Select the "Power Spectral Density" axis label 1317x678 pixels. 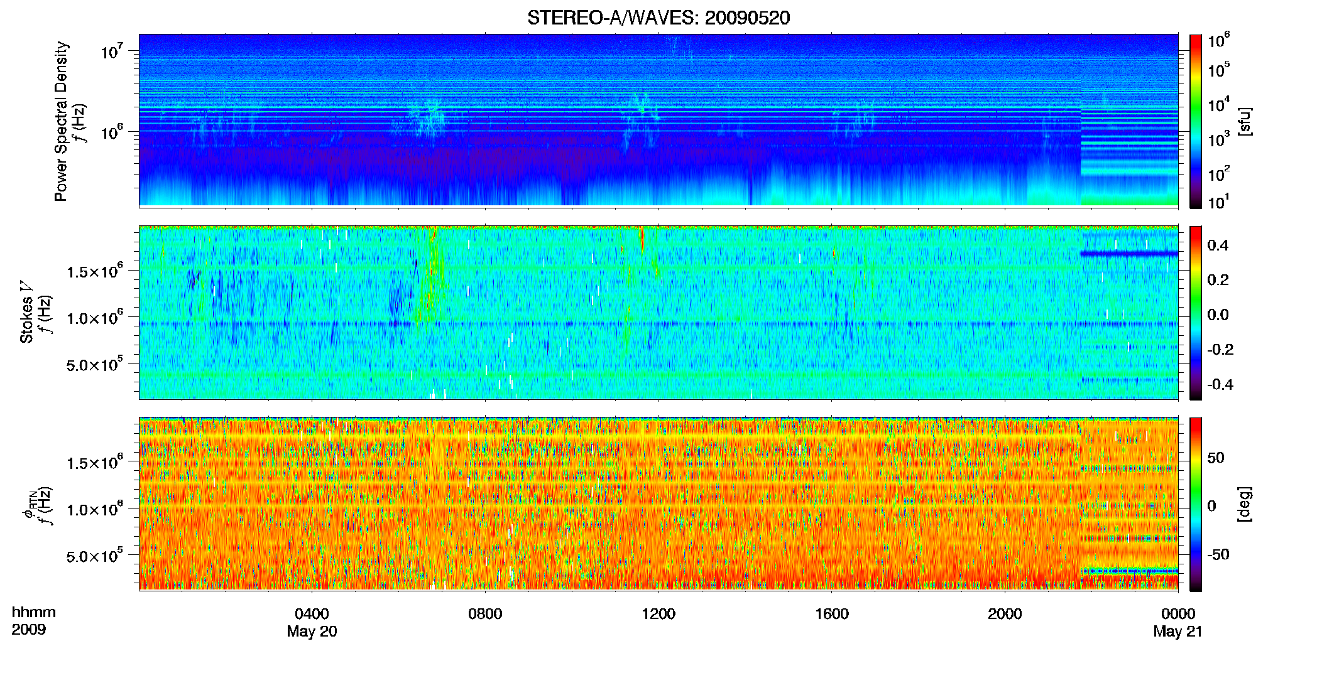click(61, 121)
